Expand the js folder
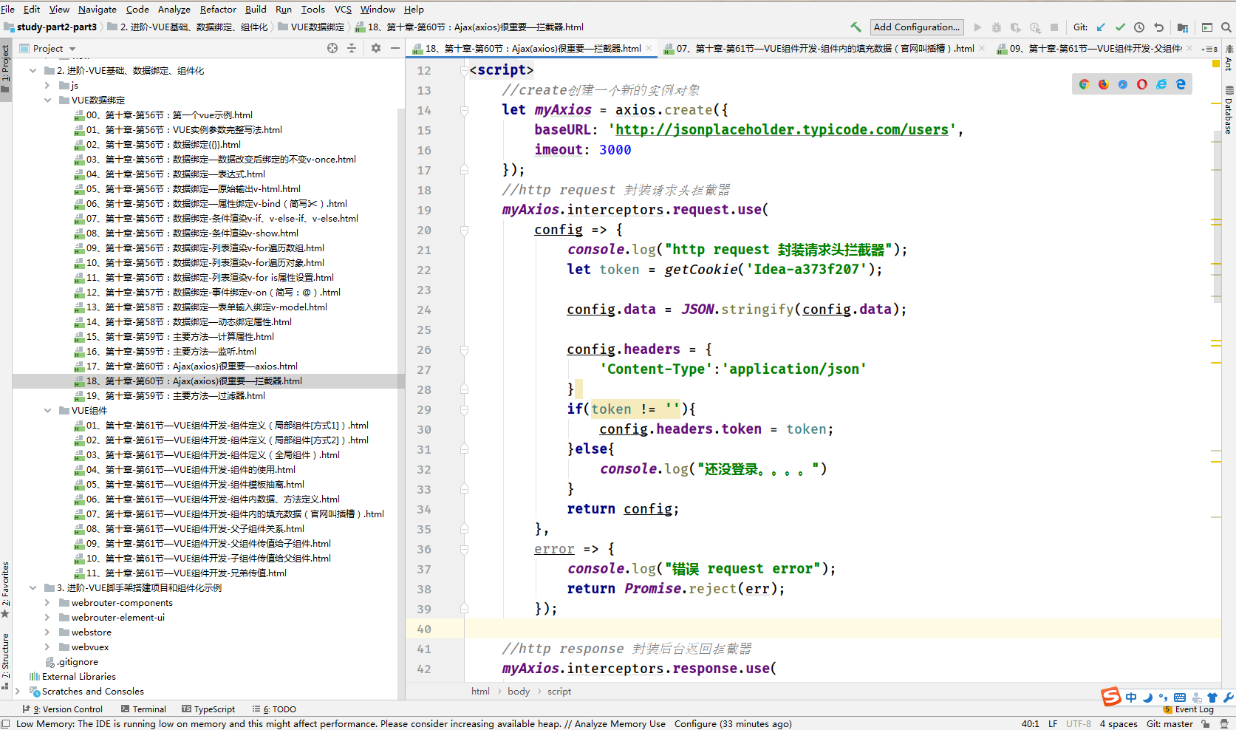This screenshot has height=730, width=1236. (x=47, y=86)
